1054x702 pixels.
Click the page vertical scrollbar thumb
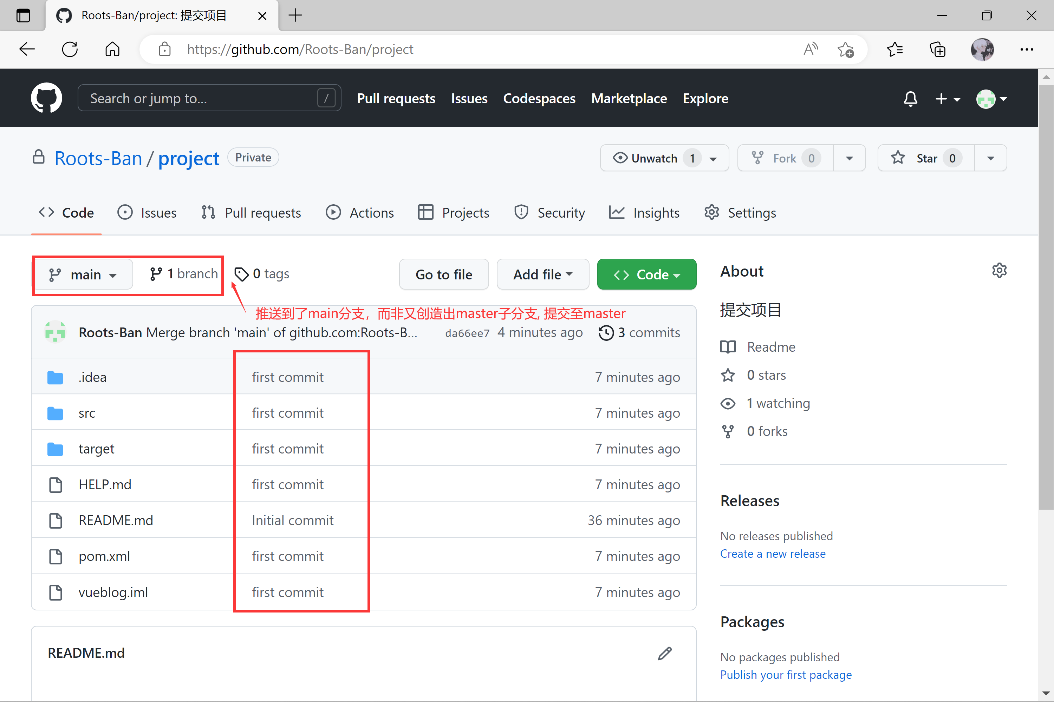[x=1046, y=297]
